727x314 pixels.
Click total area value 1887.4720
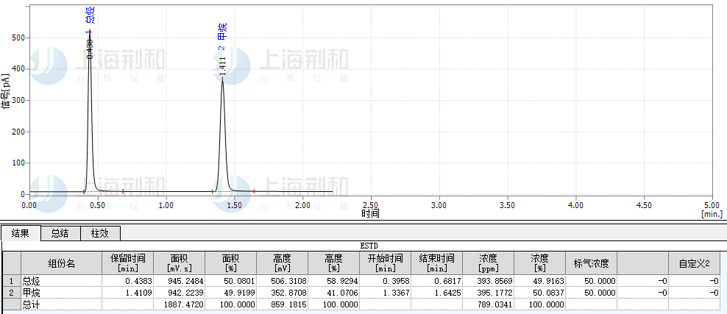pyautogui.click(x=185, y=304)
